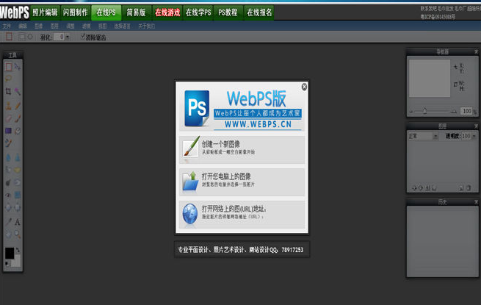
Task: Click the WWW.WEBPS.CN link in dialog
Action: click(x=258, y=124)
